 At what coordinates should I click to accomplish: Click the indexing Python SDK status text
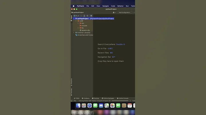(x=95, y=101)
